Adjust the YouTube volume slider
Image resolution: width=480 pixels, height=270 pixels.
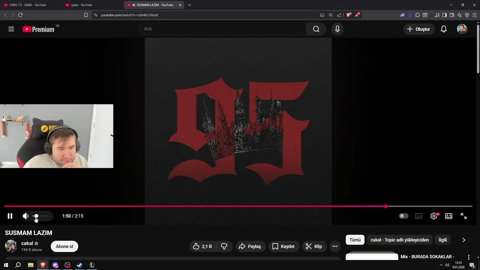pos(41,216)
